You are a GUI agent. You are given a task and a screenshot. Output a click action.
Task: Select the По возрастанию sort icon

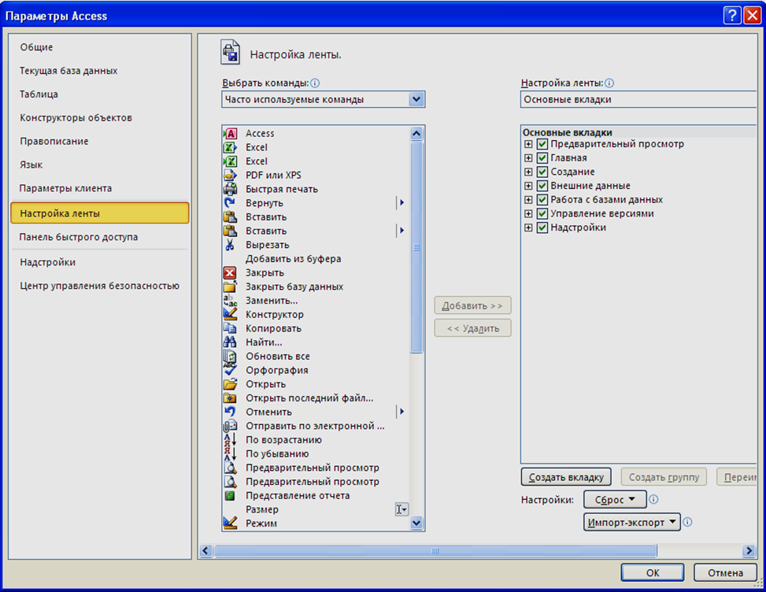tap(230, 439)
